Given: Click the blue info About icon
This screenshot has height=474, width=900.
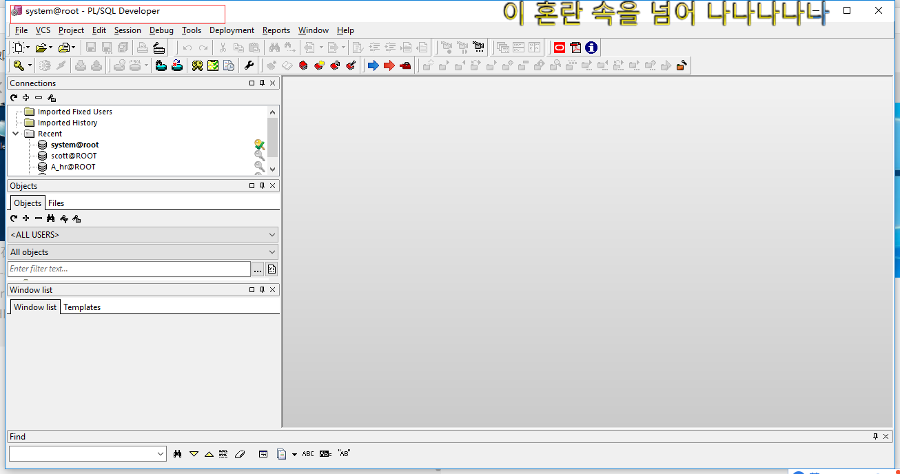Looking at the screenshot, I should (591, 48).
